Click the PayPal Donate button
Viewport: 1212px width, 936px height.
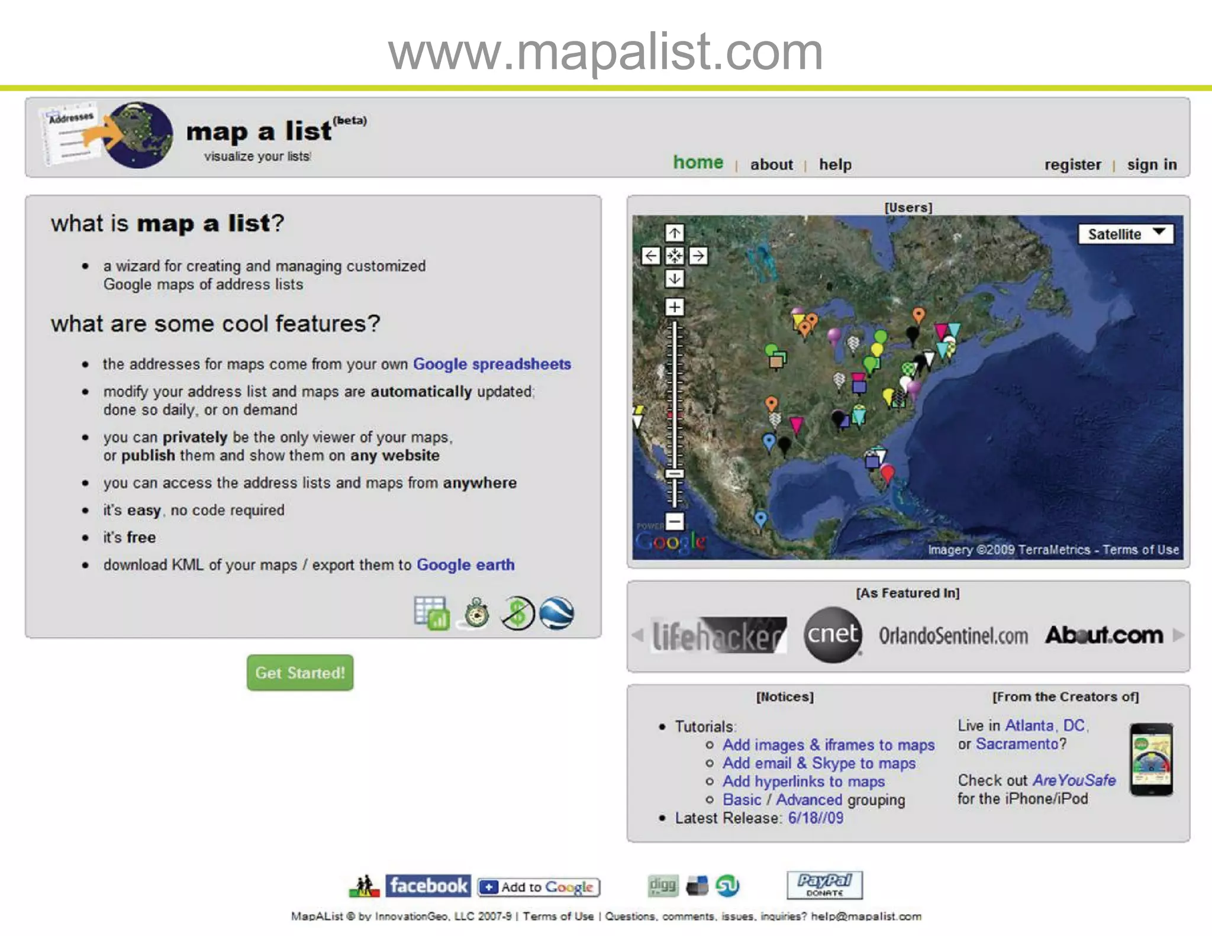point(824,885)
